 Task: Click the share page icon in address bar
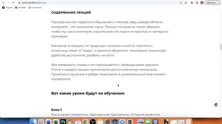coord(181,3)
